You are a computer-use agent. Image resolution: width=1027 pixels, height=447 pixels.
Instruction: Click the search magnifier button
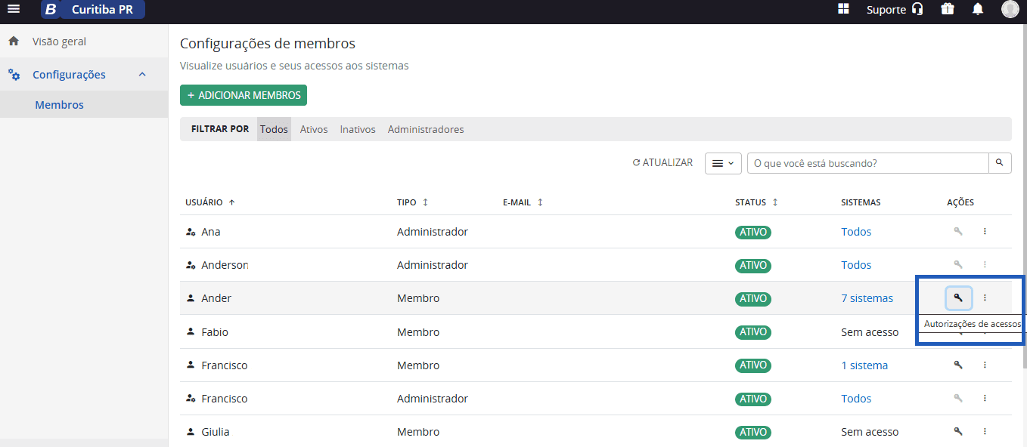tap(1000, 163)
